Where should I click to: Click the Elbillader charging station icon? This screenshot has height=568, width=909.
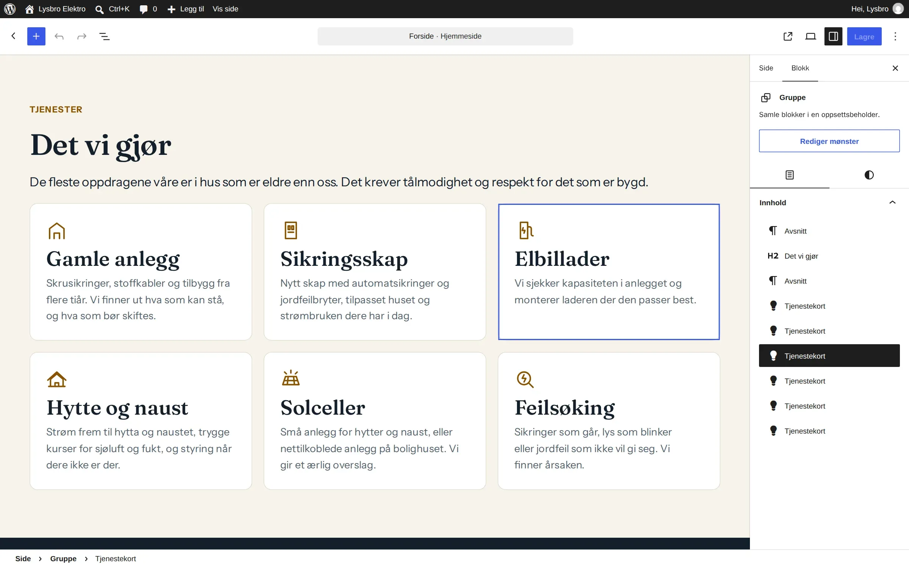pos(526,231)
